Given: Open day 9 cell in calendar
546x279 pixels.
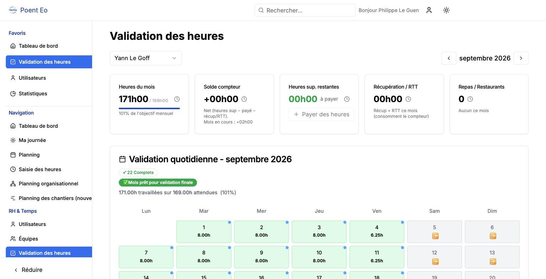Looking at the screenshot, I should [262, 257].
